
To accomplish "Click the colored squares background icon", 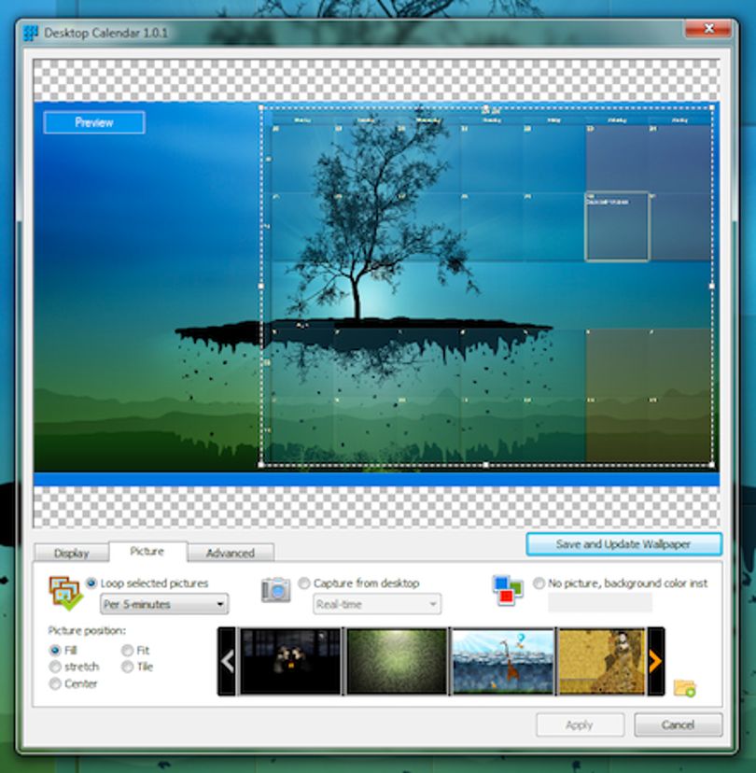I will 508,590.
